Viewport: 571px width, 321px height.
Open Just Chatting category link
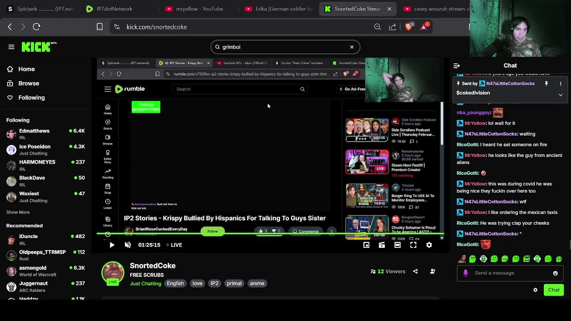(145, 284)
